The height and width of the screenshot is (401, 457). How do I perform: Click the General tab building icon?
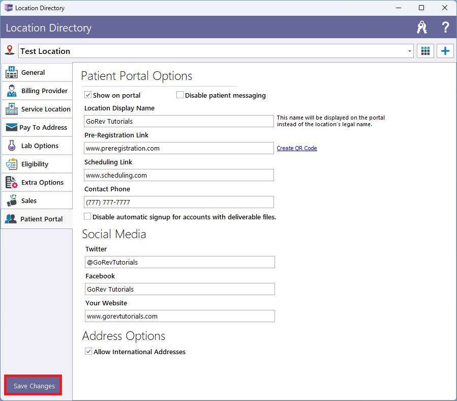(11, 72)
